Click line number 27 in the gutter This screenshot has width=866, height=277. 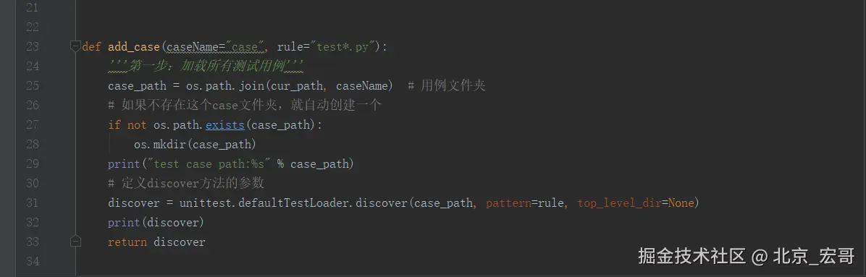(33, 125)
